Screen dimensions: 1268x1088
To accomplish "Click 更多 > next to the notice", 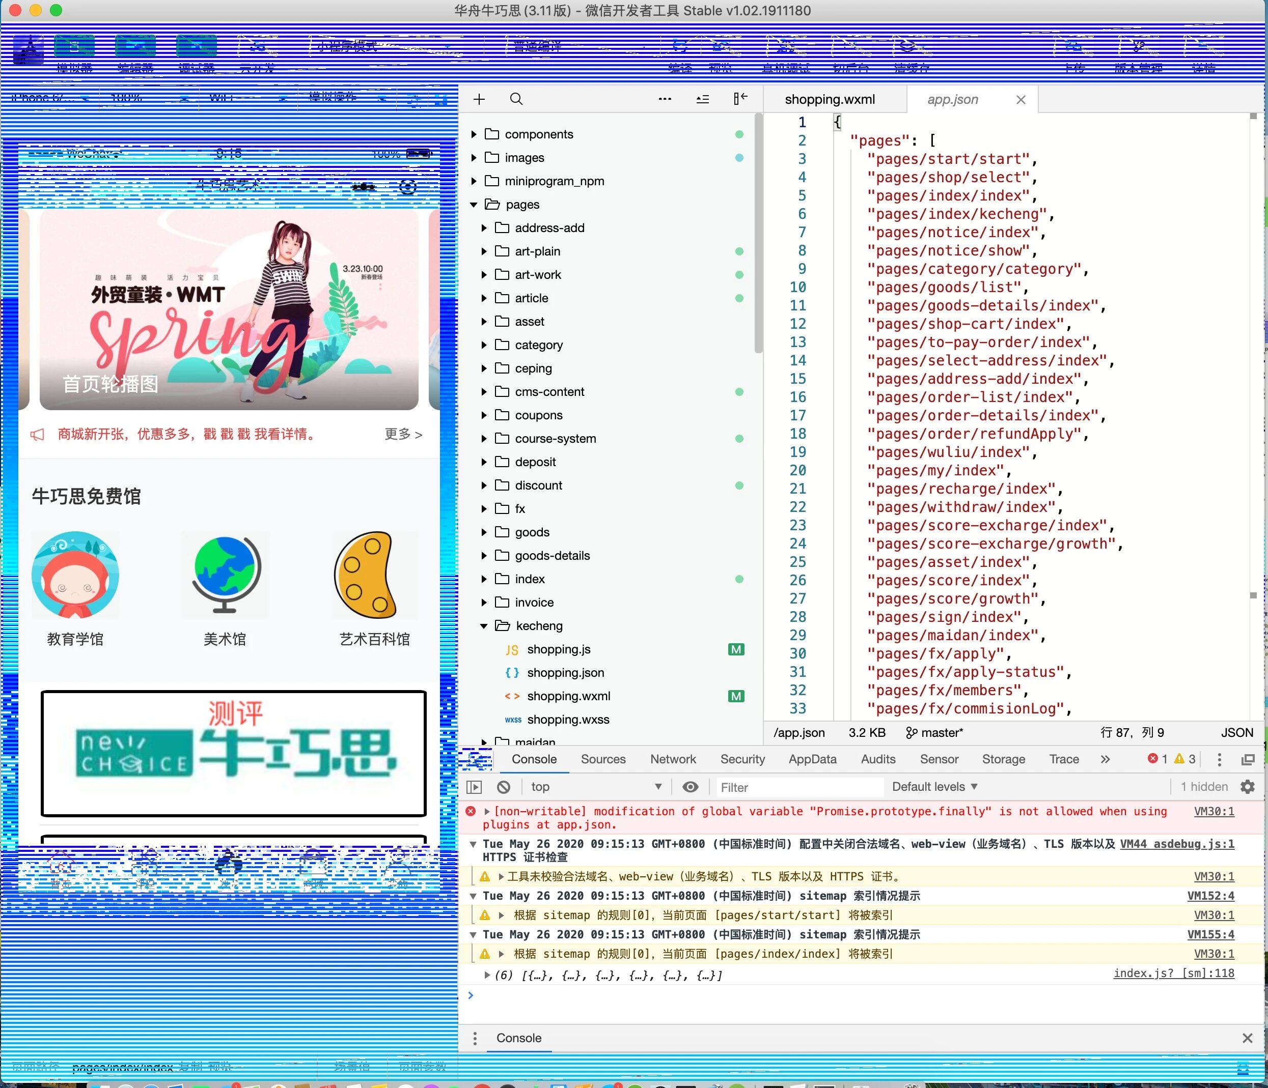I will (403, 434).
